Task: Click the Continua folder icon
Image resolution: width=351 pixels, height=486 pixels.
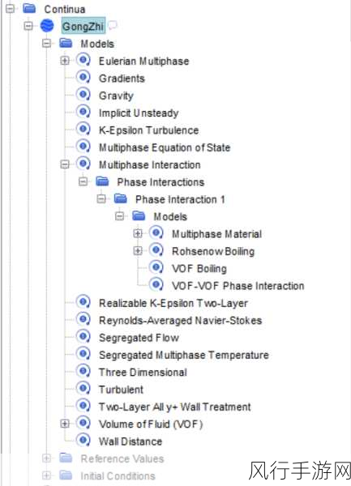Action: click(x=29, y=8)
